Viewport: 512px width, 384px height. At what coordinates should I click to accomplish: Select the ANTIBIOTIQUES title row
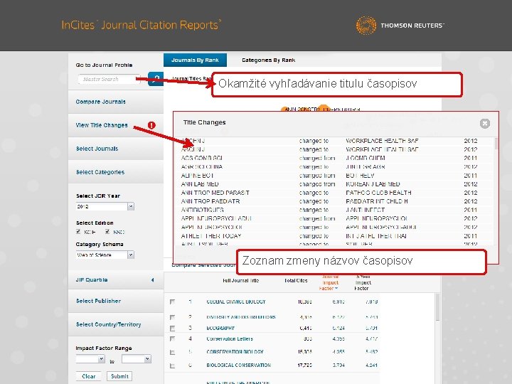[329, 210]
